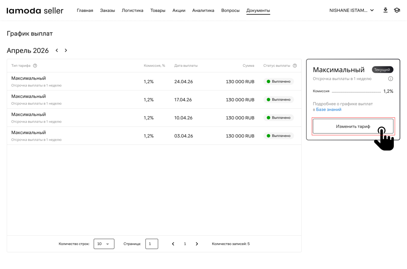Viewport: 407px width, 269px height.
Task: Click the download icon in header
Action: 385,10
